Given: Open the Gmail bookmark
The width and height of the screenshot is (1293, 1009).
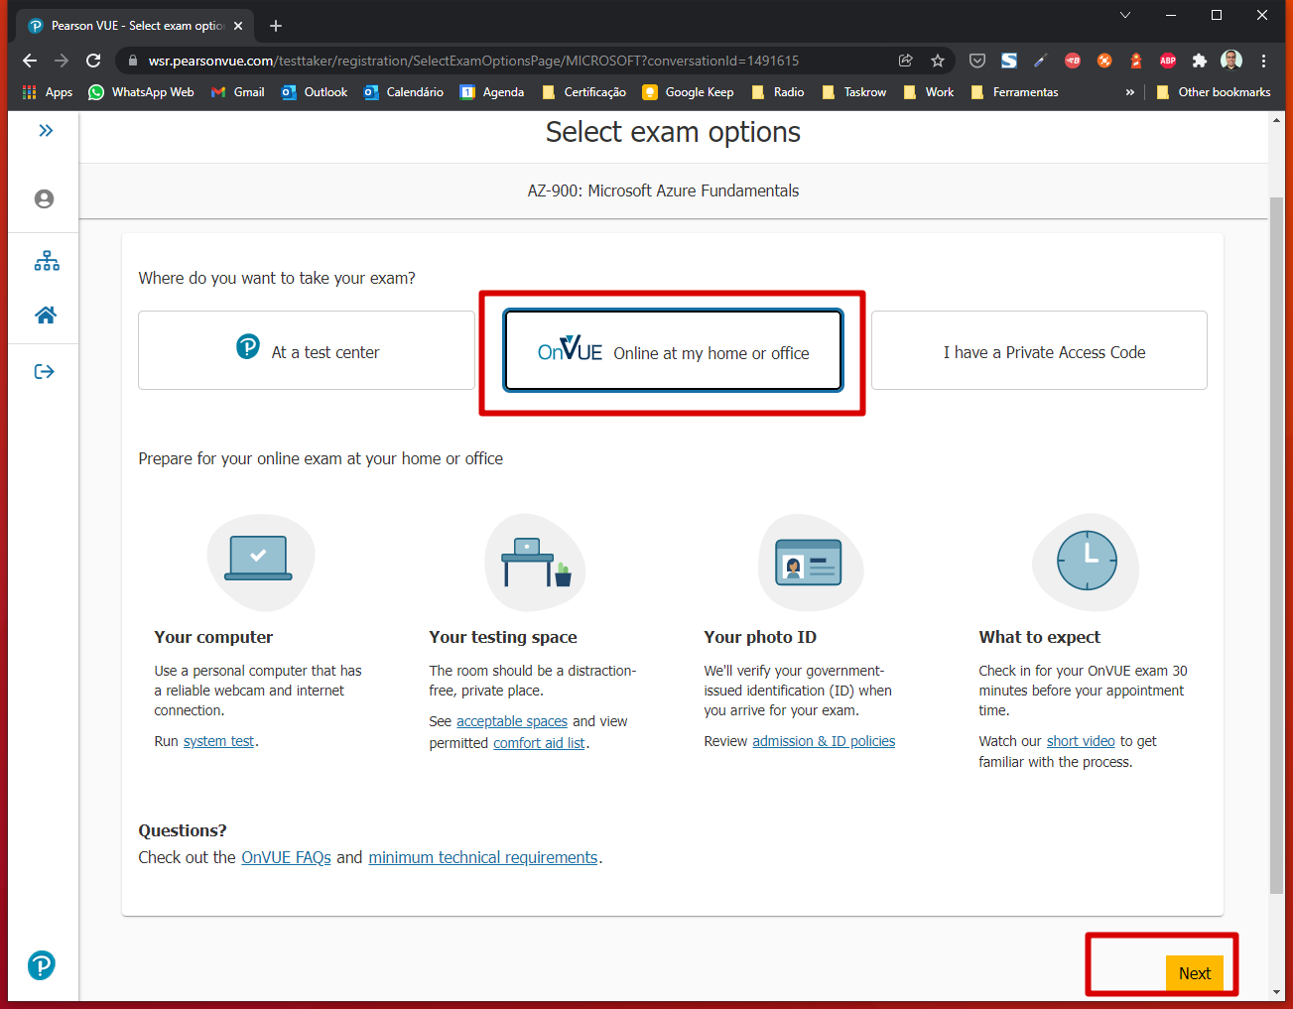Looking at the screenshot, I should coord(237,92).
